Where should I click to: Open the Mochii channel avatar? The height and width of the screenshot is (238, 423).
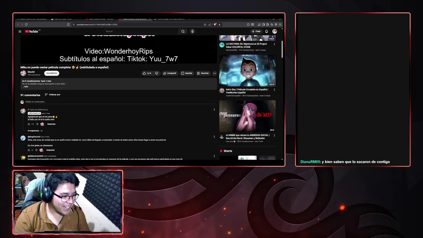coord(23,73)
